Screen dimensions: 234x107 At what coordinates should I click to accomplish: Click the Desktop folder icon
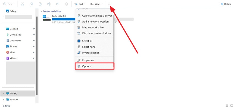pyautogui.click(x=8, y=29)
